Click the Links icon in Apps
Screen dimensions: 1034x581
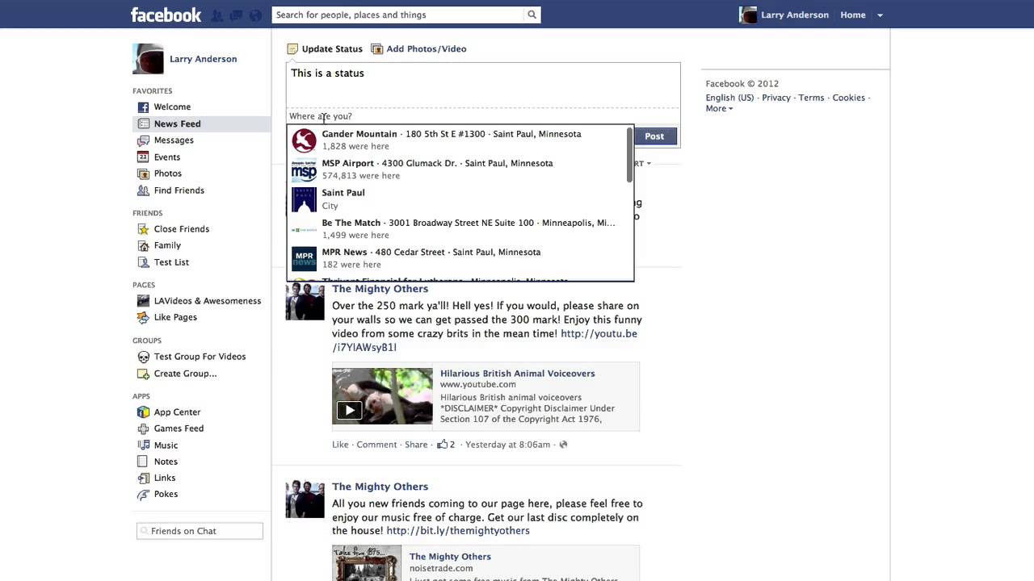click(x=143, y=478)
